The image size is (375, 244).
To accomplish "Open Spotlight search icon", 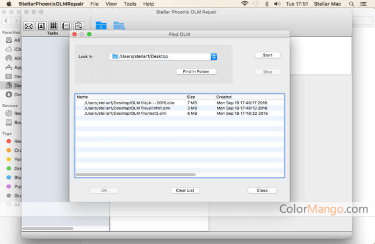I will (x=352, y=4).
